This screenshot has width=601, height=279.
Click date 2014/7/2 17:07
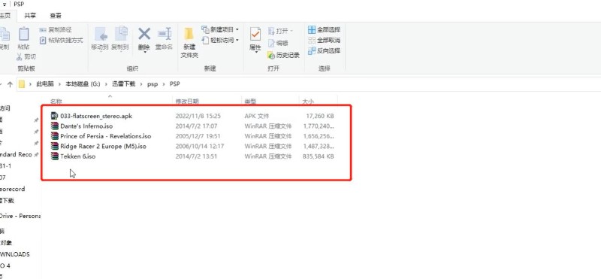point(196,126)
